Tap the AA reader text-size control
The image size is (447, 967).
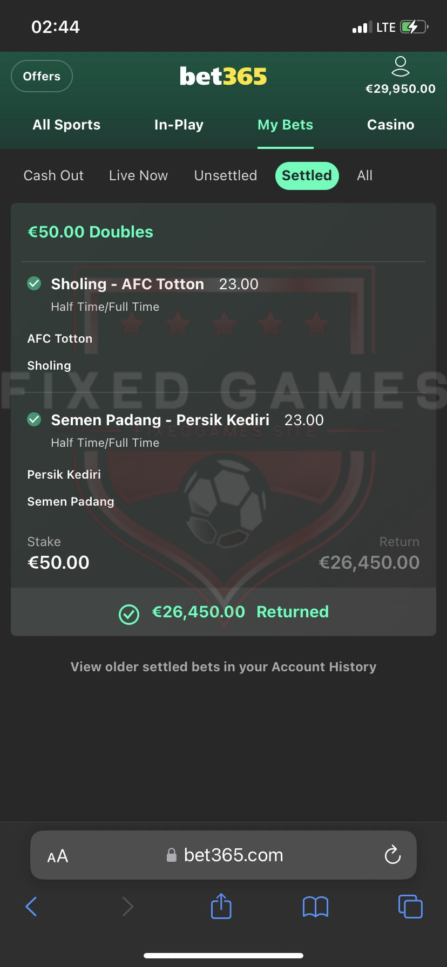pyautogui.click(x=58, y=856)
